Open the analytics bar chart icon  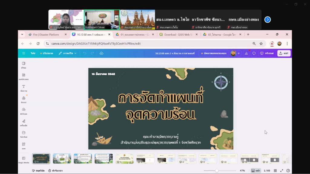[x=246, y=53]
